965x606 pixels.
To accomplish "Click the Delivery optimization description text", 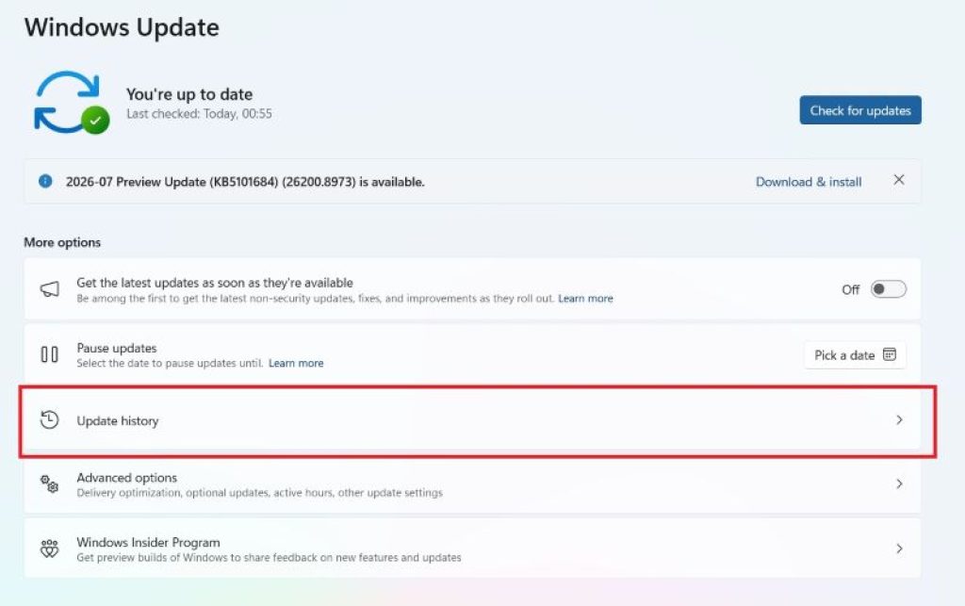I will (x=259, y=493).
